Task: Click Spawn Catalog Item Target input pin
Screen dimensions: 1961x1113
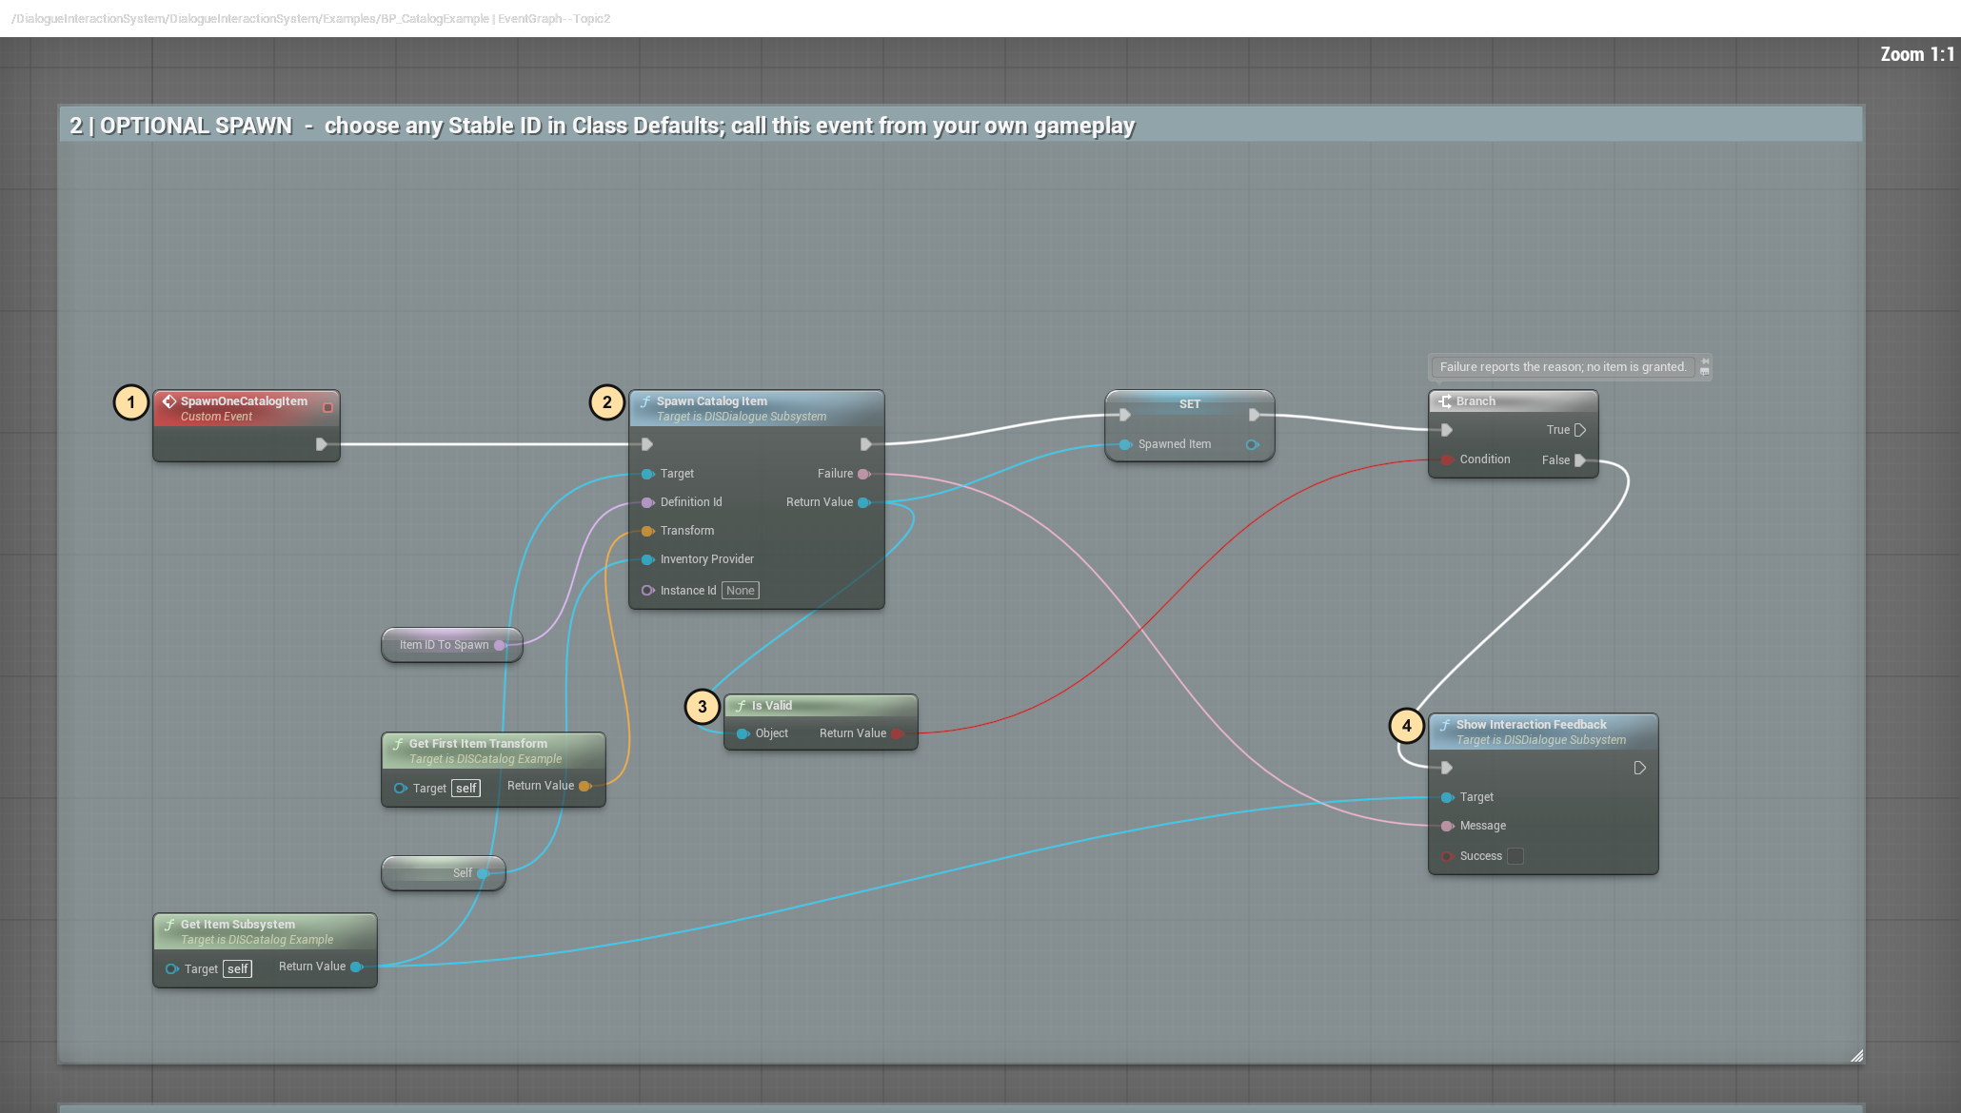Action: tap(647, 474)
